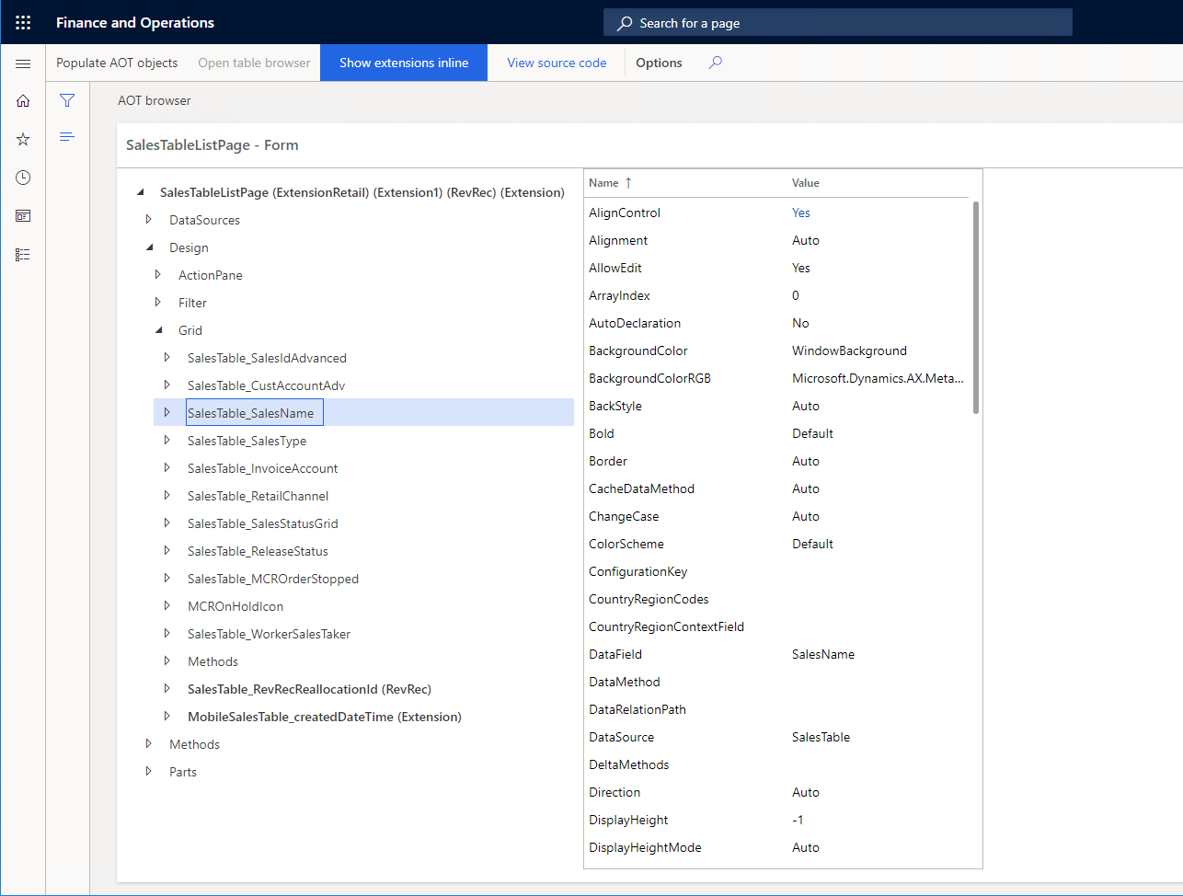Select the Alignment property row
The image size is (1183, 896).
click(778, 240)
